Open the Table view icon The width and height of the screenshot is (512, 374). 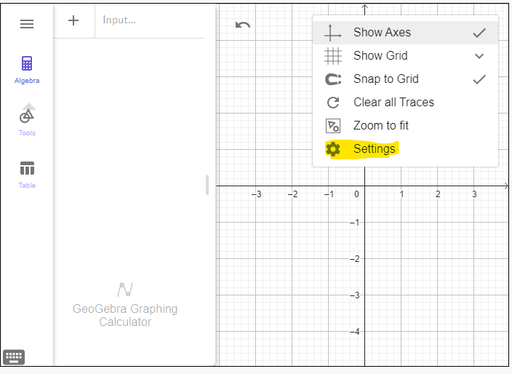point(27,168)
